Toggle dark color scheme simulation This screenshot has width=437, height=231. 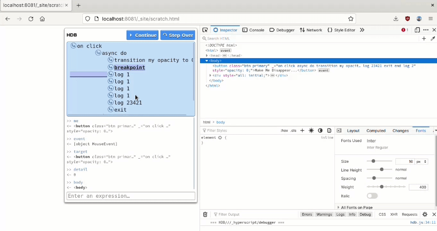(x=320, y=130)
